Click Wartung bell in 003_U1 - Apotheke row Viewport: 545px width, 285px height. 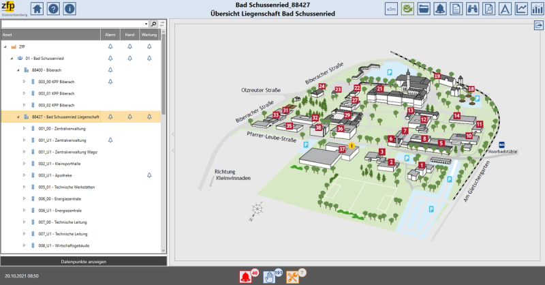(x=149, y=175)
